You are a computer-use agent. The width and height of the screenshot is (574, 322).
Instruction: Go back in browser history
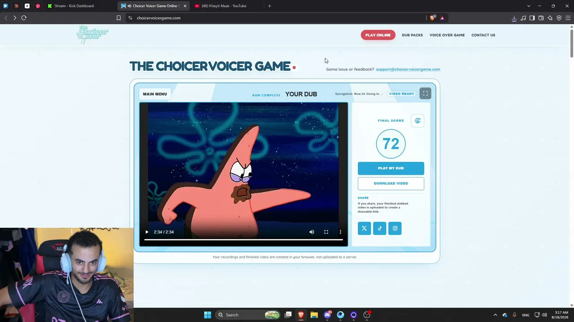6,18
